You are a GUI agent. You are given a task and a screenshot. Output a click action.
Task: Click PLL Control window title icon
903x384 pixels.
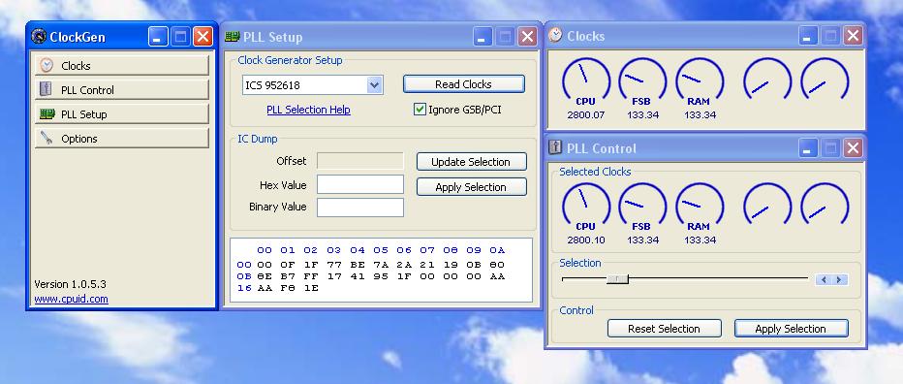coord(555,147)
